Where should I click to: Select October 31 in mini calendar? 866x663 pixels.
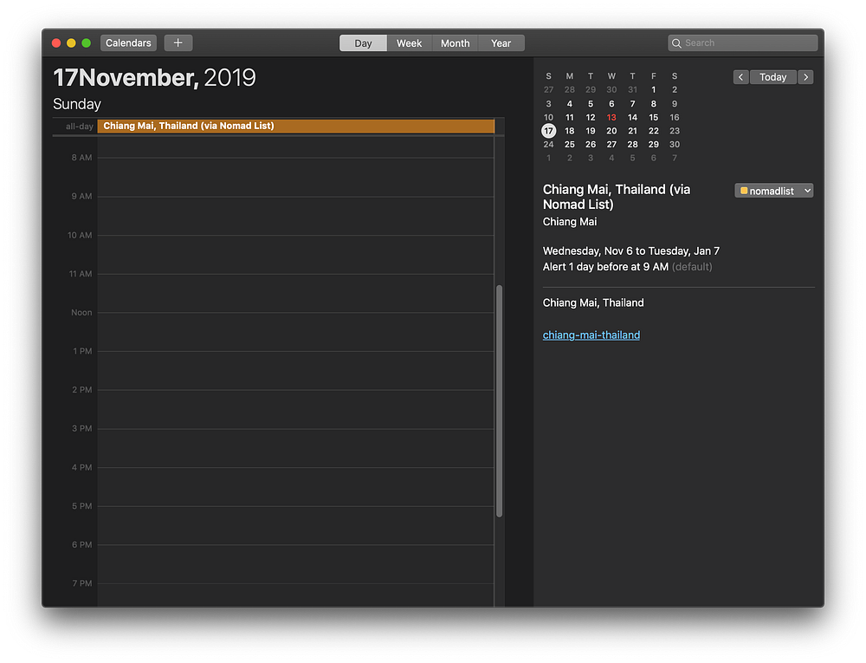(632, 89)
